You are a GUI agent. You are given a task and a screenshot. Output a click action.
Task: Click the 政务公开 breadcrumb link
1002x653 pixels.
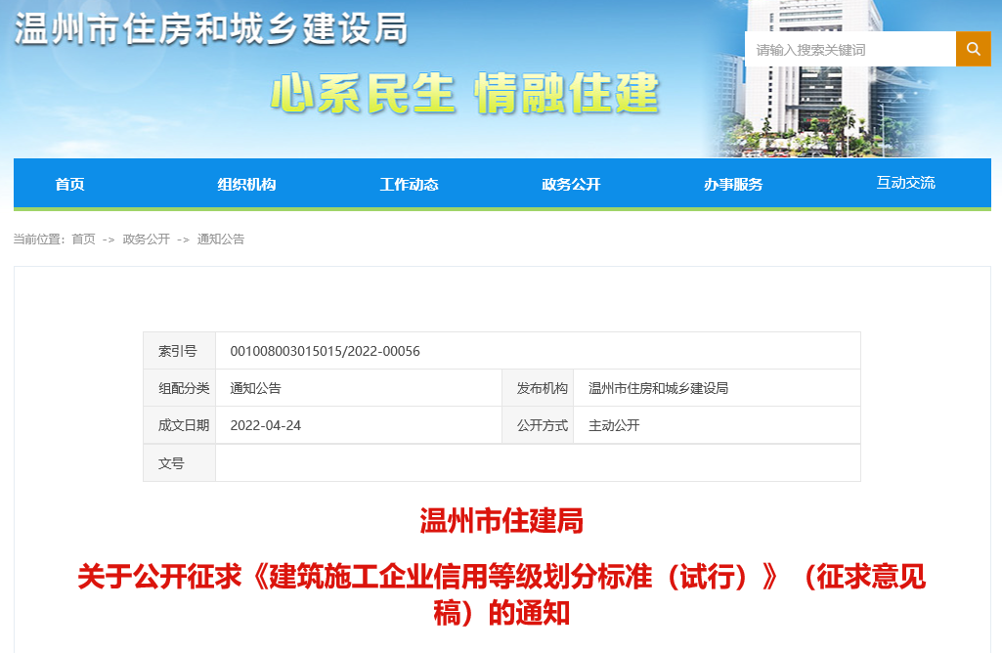tap(146, 239)
